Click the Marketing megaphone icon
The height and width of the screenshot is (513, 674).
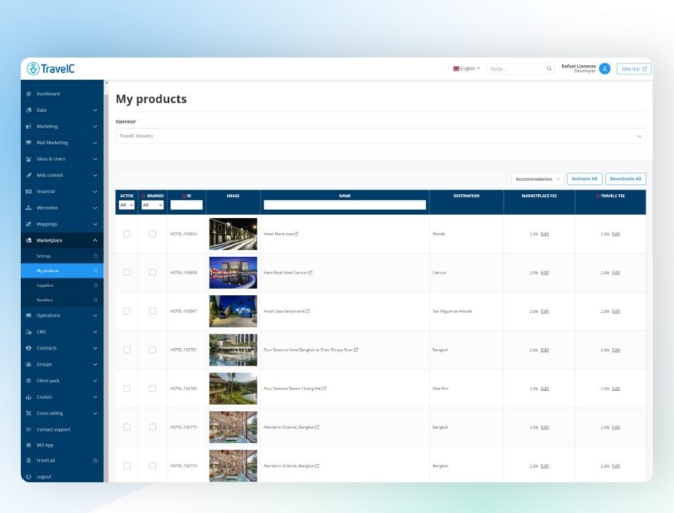28,127
